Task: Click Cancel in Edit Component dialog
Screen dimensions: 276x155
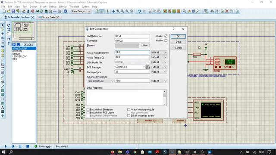Action: [178, 48]
